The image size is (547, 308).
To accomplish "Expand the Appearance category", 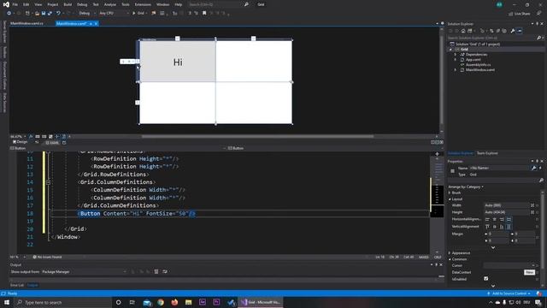I will [450, 253].
